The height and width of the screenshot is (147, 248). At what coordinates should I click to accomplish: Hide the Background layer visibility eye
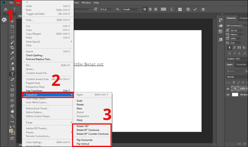click(228, 95)
